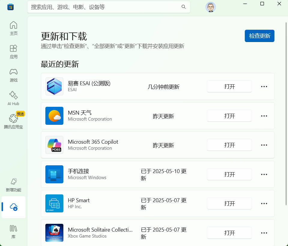Image resolution: width=288 pixels, height=246 pixels.
Task: Open more options for HP Smart
Action: click(264, 203)
